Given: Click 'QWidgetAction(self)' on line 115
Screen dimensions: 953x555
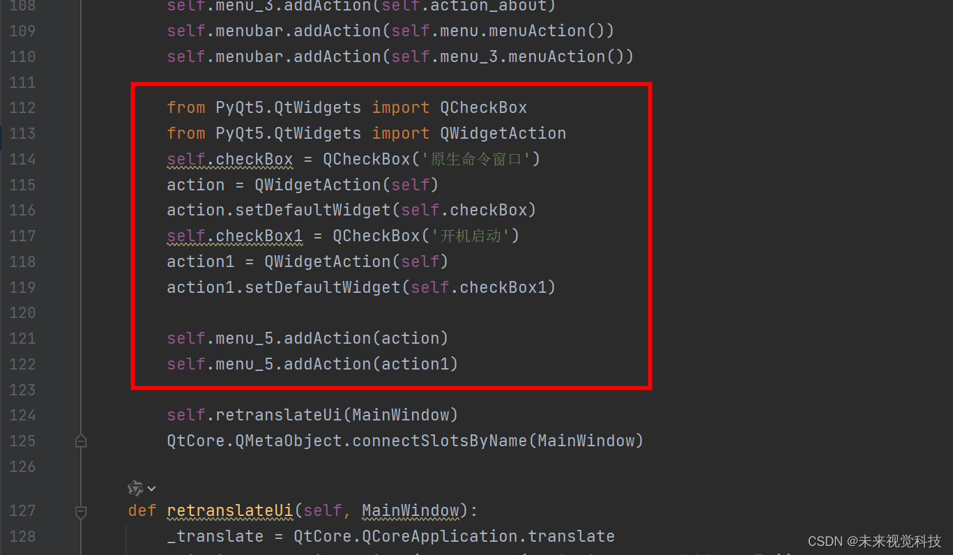Looking at the screenshot, I should (346, 185).
